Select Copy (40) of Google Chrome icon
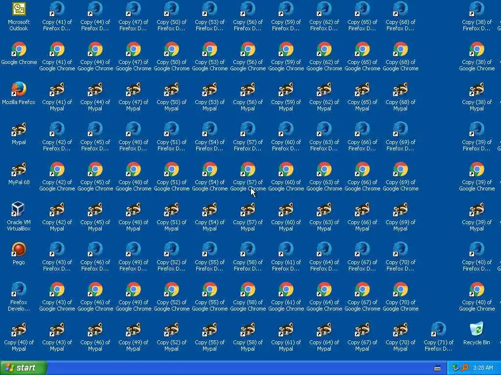This screenshot has height=375, width=501. [477, 290]
